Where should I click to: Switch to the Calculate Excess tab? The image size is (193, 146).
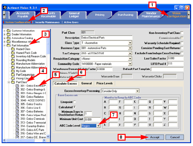pyautogui.click(x=65, y=84)
